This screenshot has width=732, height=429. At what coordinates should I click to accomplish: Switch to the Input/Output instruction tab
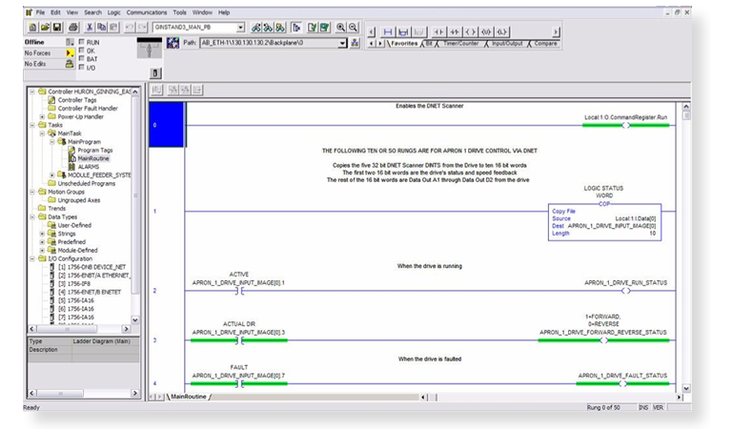tap(507, 44)
